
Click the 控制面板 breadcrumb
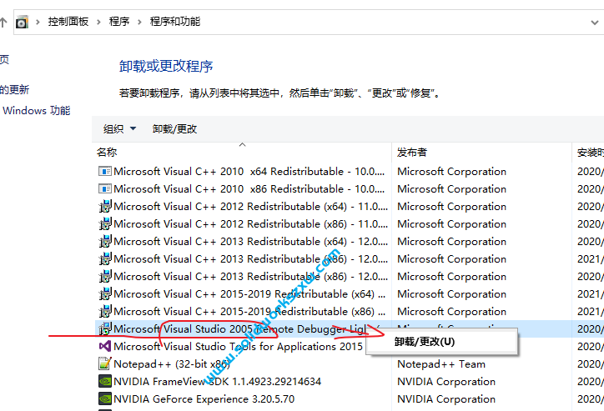click(x=68, y=22)
